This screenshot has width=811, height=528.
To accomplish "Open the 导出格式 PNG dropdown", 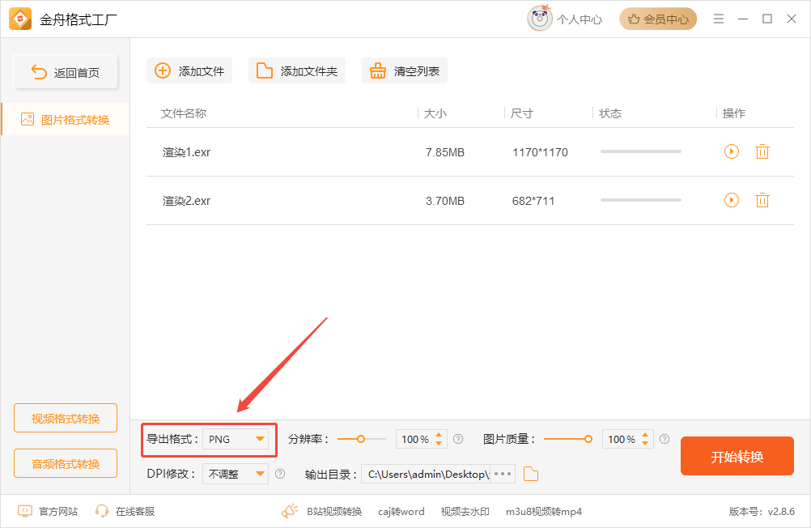I will point(236,440).
